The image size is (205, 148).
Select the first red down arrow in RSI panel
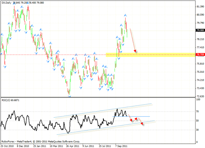pos(131,120)
